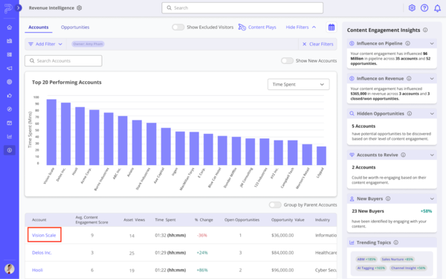446x279 pixels.
Task: Click the Search Accounts input field
Action: (63, 61)
